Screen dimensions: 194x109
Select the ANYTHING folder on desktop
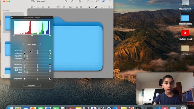coord(185,50)
